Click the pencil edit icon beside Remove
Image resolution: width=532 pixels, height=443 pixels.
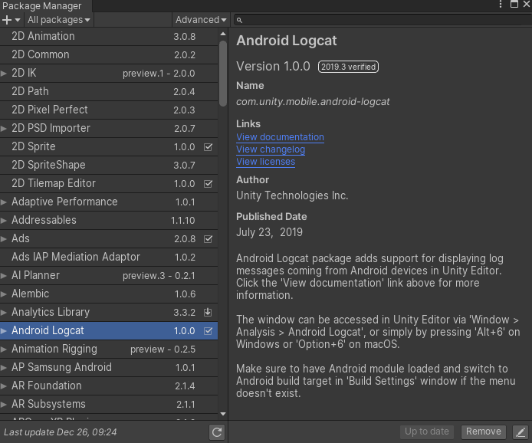521,432
